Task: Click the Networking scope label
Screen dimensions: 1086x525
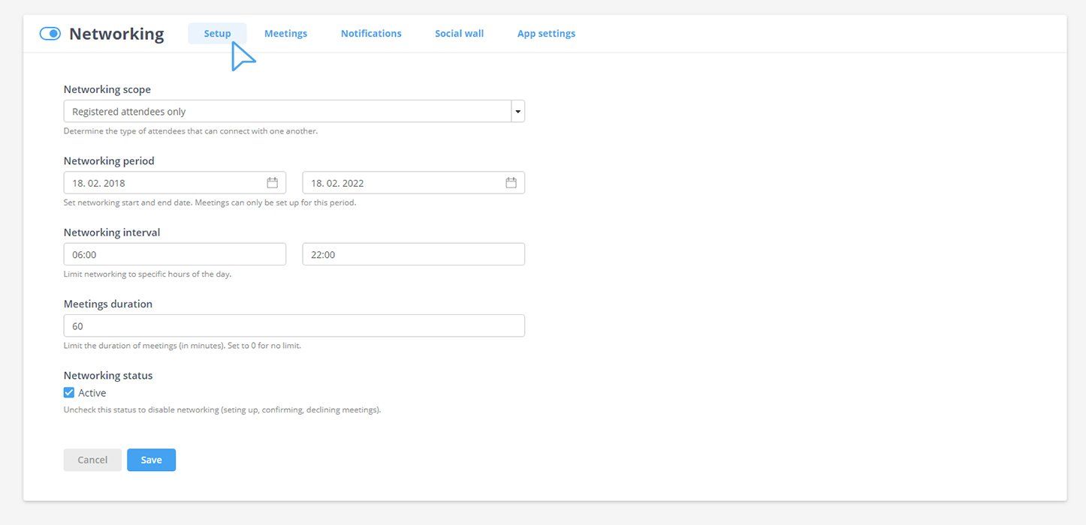Action: [x=107, y=89]
